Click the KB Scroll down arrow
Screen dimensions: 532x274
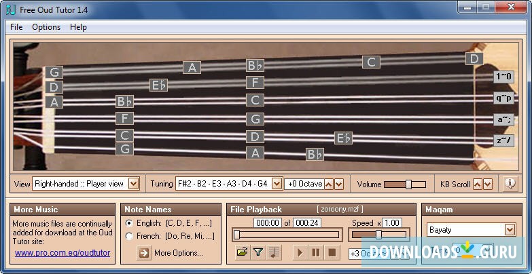[488, 184]
